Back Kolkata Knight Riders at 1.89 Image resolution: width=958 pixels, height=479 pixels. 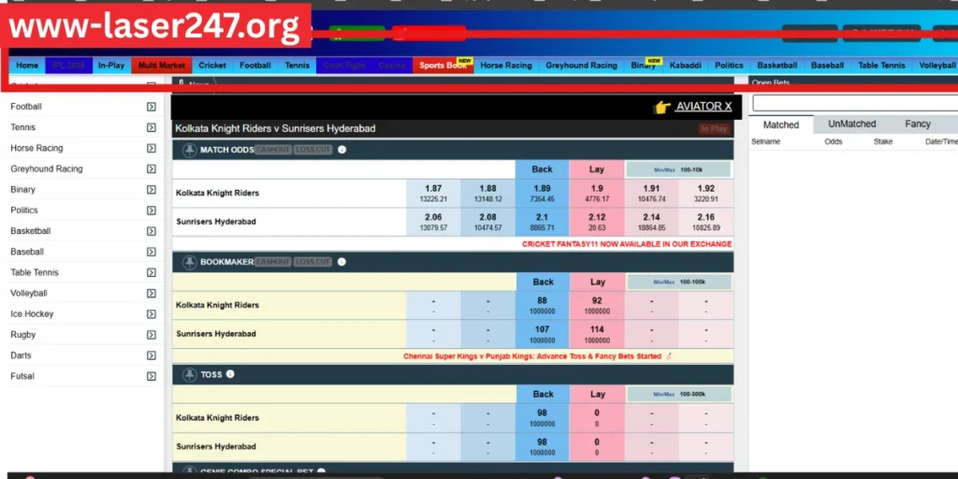(542, 193)
